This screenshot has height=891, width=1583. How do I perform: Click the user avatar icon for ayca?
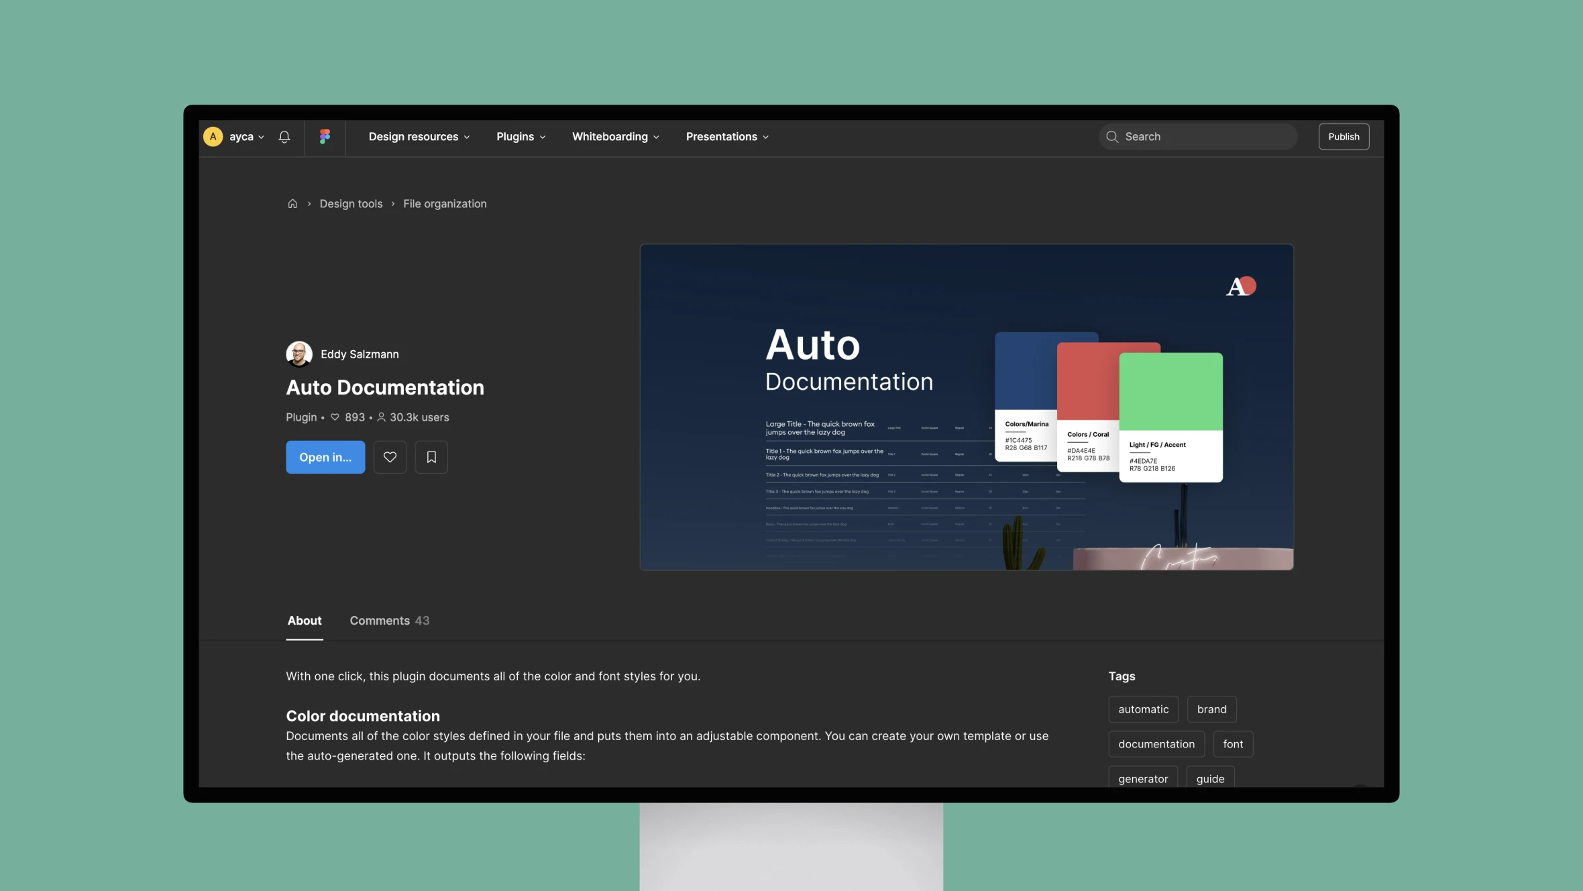[213, 136]
